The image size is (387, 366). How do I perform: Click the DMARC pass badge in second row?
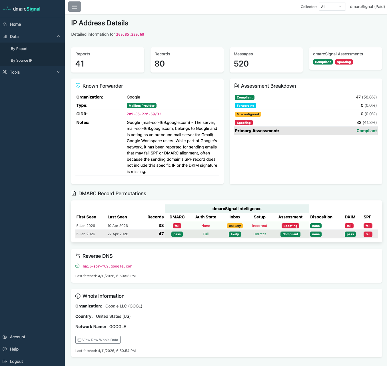(x=177, y=234)
